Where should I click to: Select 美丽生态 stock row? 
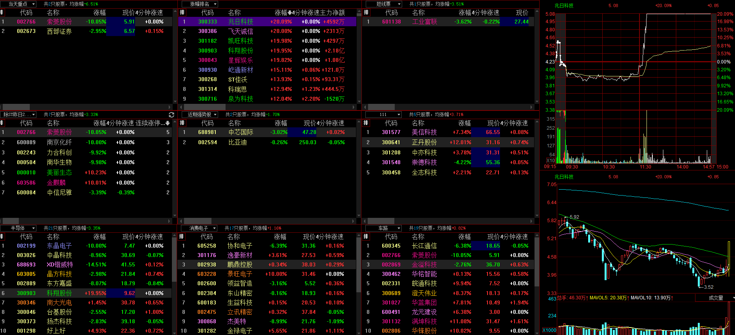(86, 173)
